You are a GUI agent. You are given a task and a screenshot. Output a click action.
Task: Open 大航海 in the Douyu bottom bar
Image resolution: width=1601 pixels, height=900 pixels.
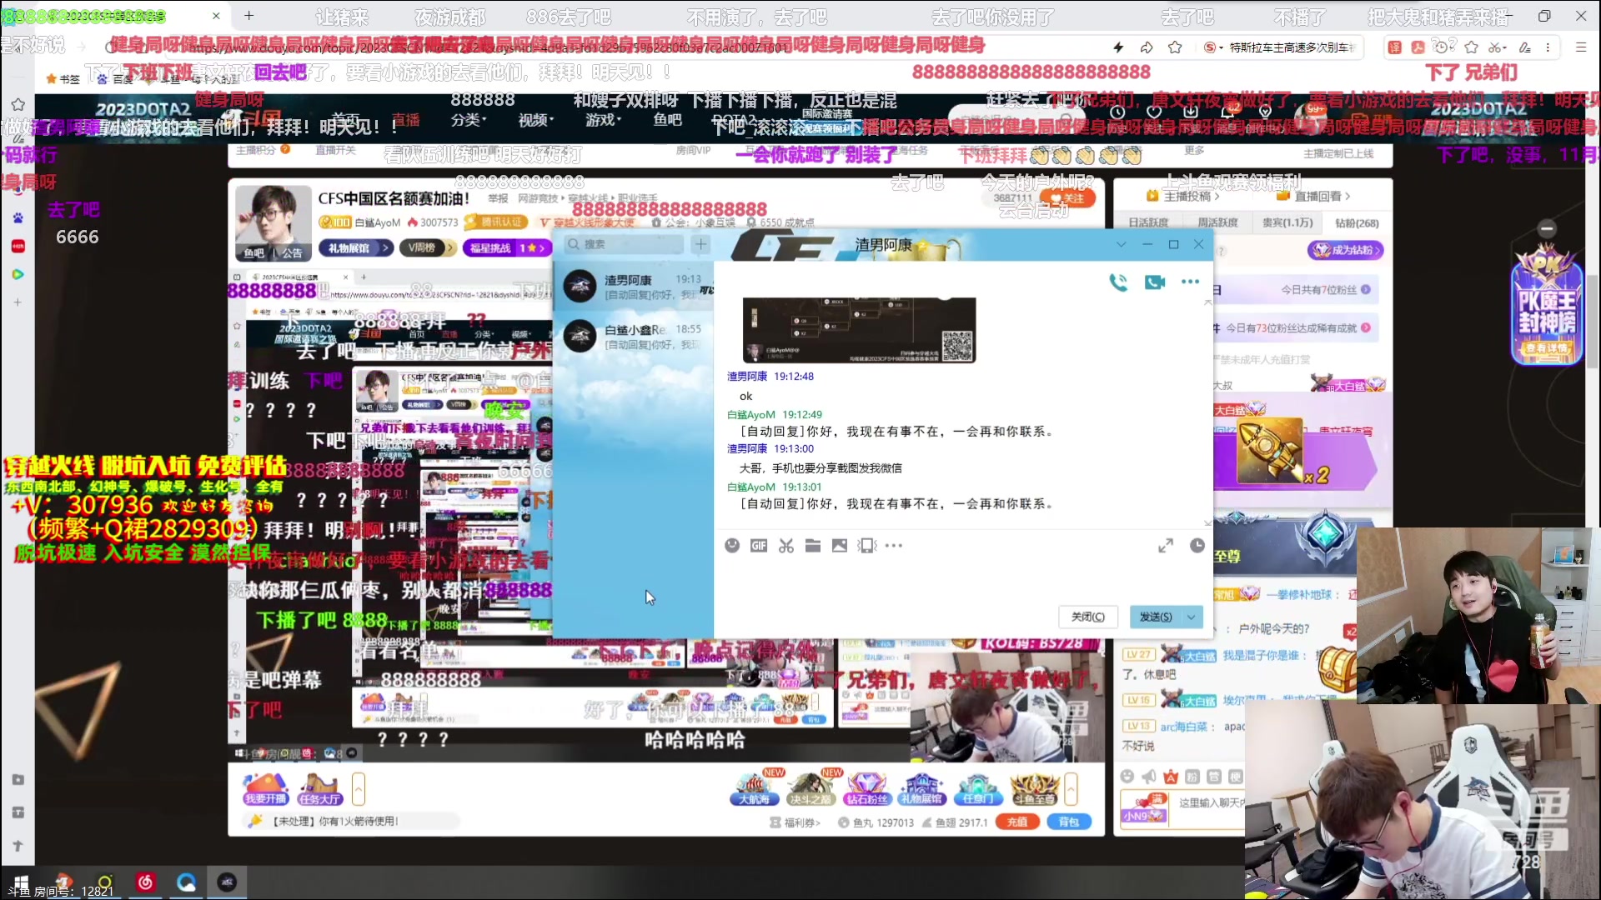(x=754, y=788)
